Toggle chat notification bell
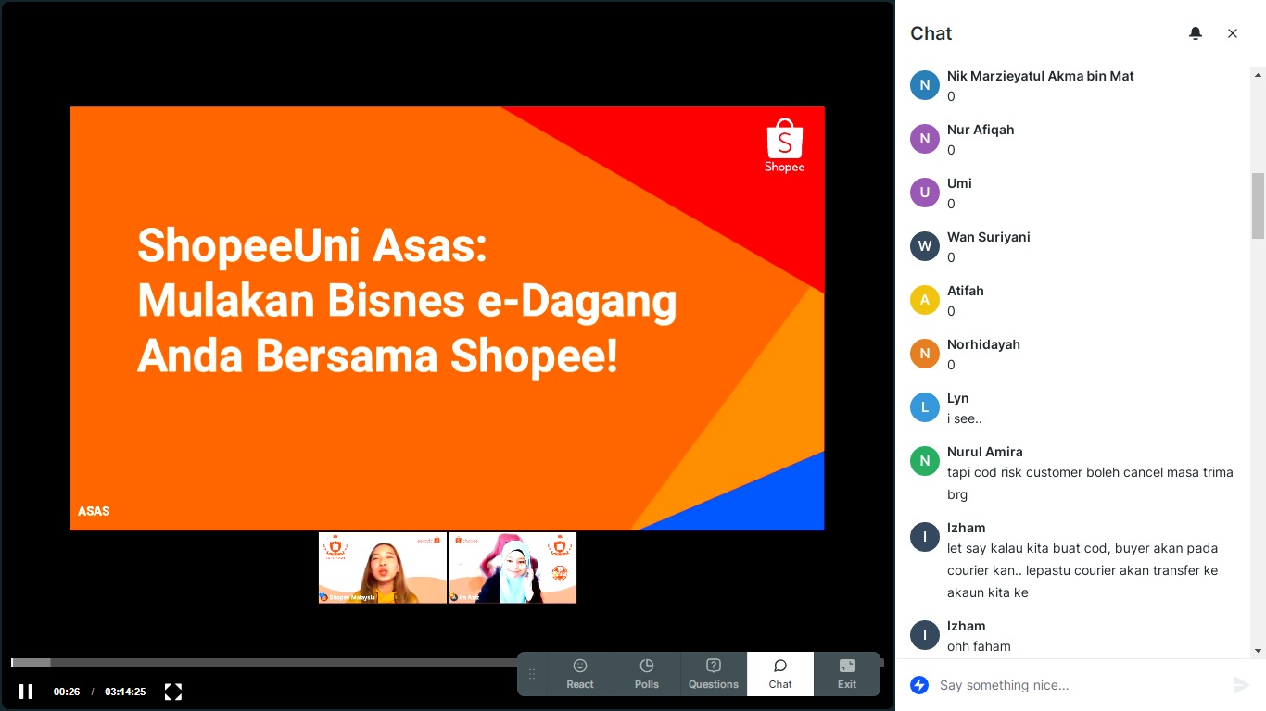This screenshot has height=711, width=1266. coord(1196,33)
